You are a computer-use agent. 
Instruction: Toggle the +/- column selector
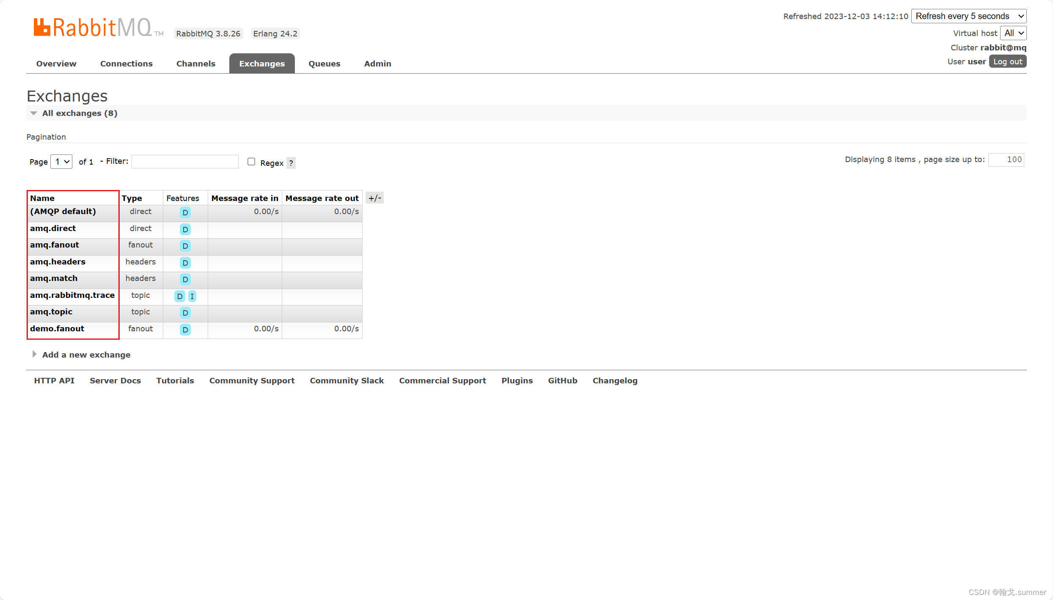click(x=374, y=198)
